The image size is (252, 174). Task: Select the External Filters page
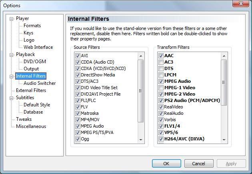coord(31,90)
